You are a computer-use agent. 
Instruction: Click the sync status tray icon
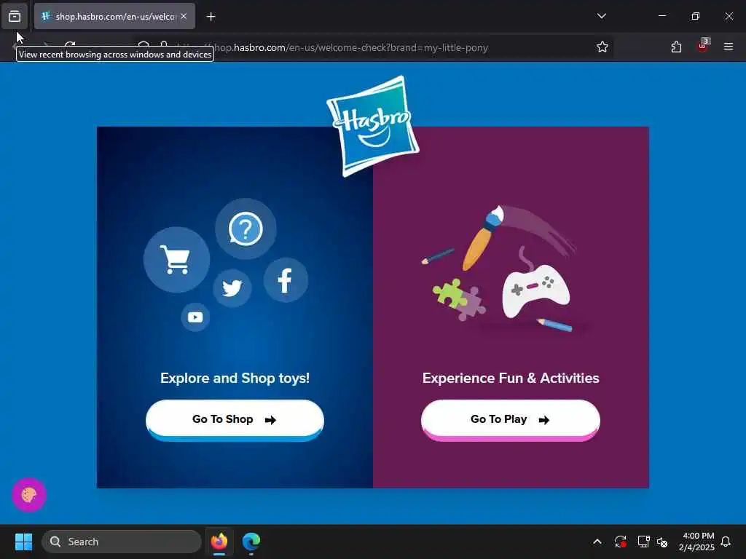[621, 542]
